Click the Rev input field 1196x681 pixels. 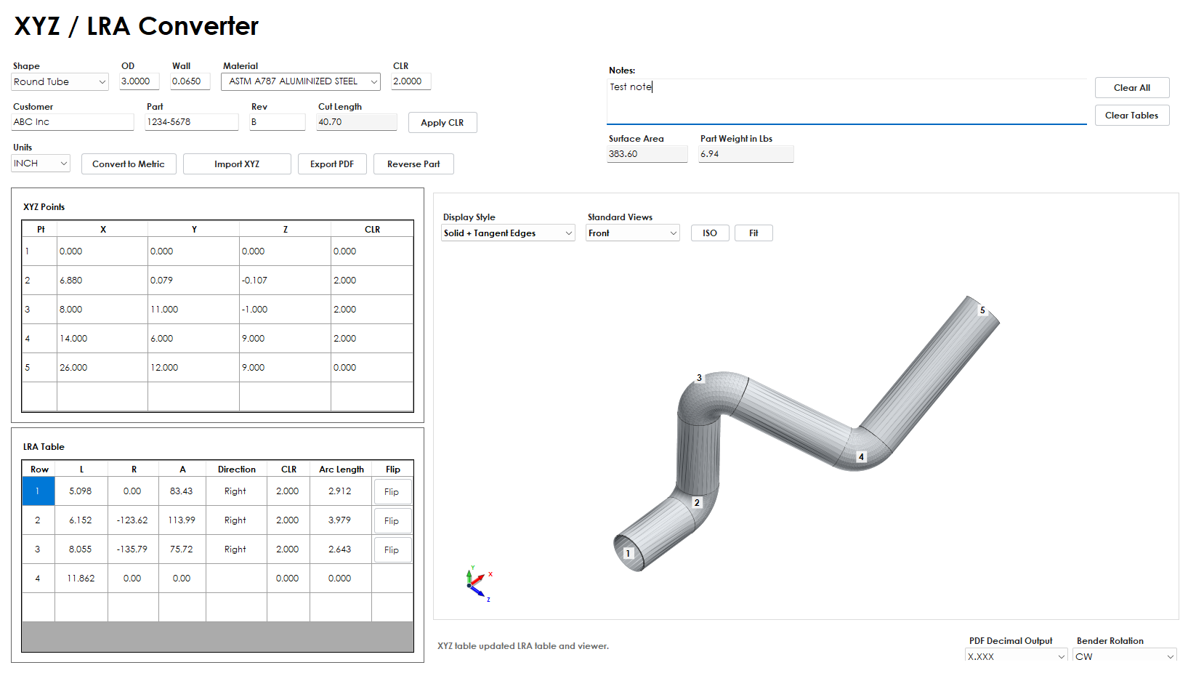278,122
